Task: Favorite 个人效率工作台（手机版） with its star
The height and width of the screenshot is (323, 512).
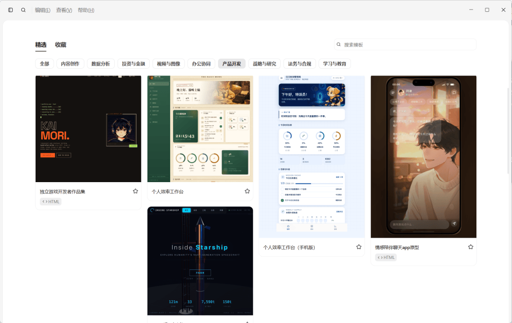Action: 359,247
